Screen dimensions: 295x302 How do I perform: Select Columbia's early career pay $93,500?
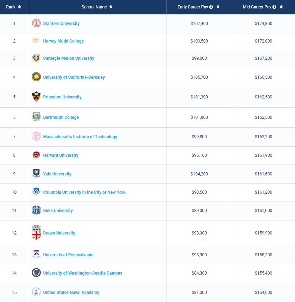pyautogui.click(x=199, y=192)
